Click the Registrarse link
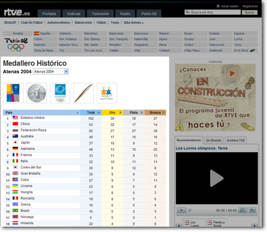This screenshot has height=232, width=267. [250, 6]
